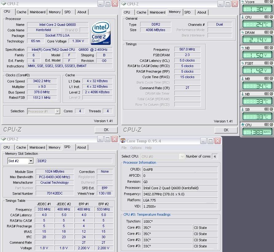
Task: Click the CPU fan 1383 RPM readout display
Action: [257, 132]
